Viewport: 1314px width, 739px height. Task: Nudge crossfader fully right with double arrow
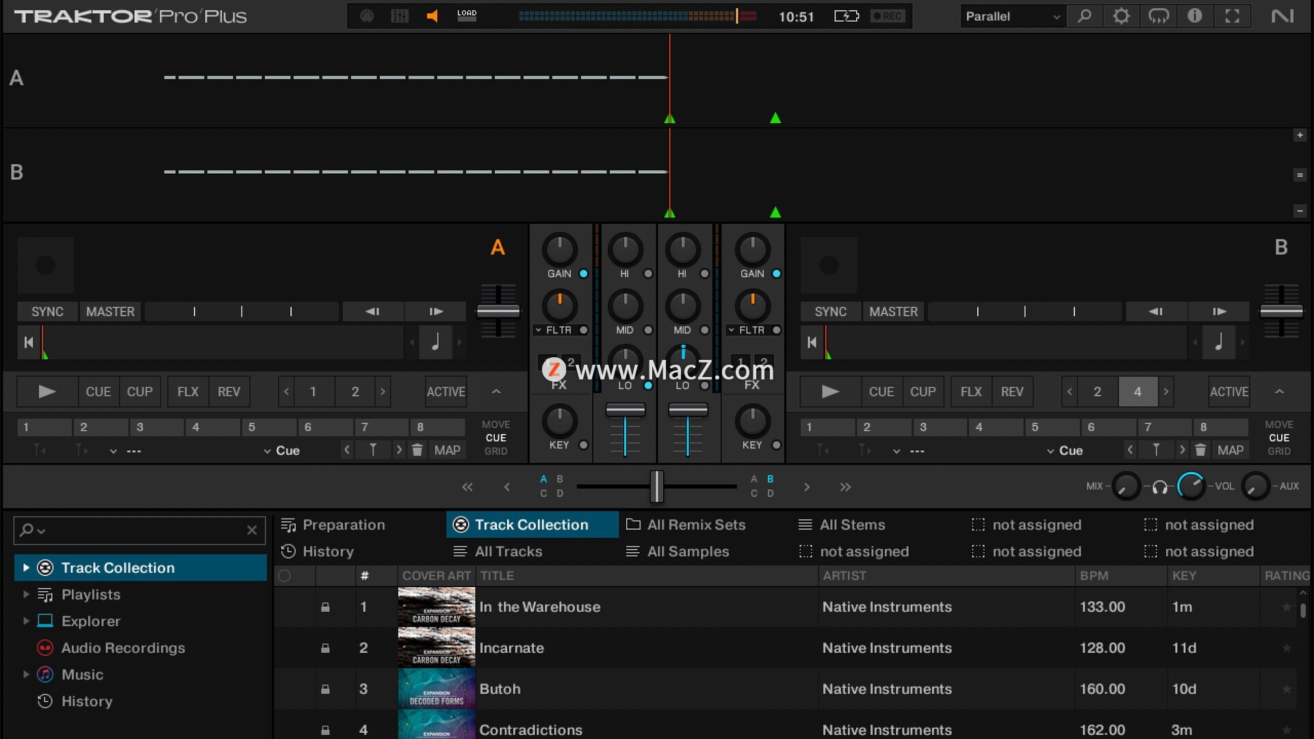click(846, 487)
